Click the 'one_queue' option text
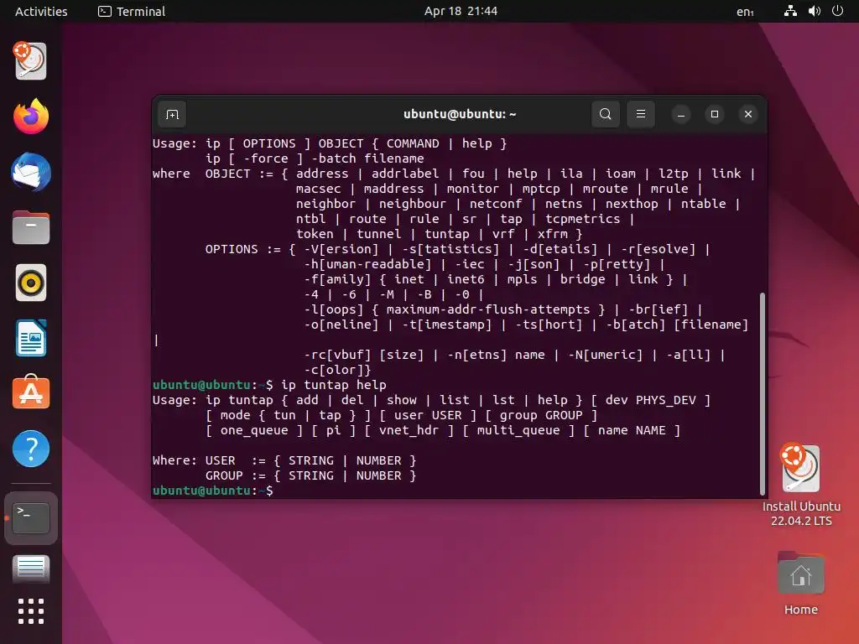This screenshot has width=859, height=644. 254,430
